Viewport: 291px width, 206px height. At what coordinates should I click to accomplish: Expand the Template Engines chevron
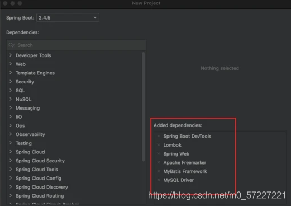click(x=11, y=73)
